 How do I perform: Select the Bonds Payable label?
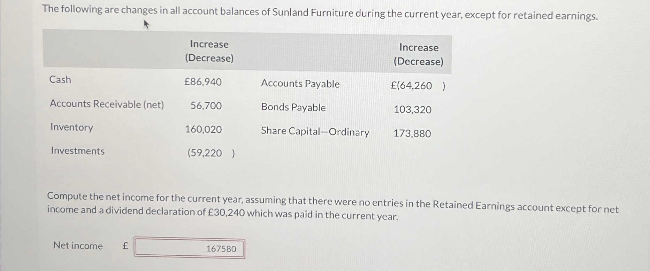[x=293, y=107]
